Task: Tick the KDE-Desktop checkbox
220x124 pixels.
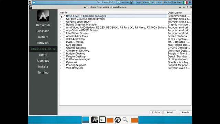Action: [64, 45]
